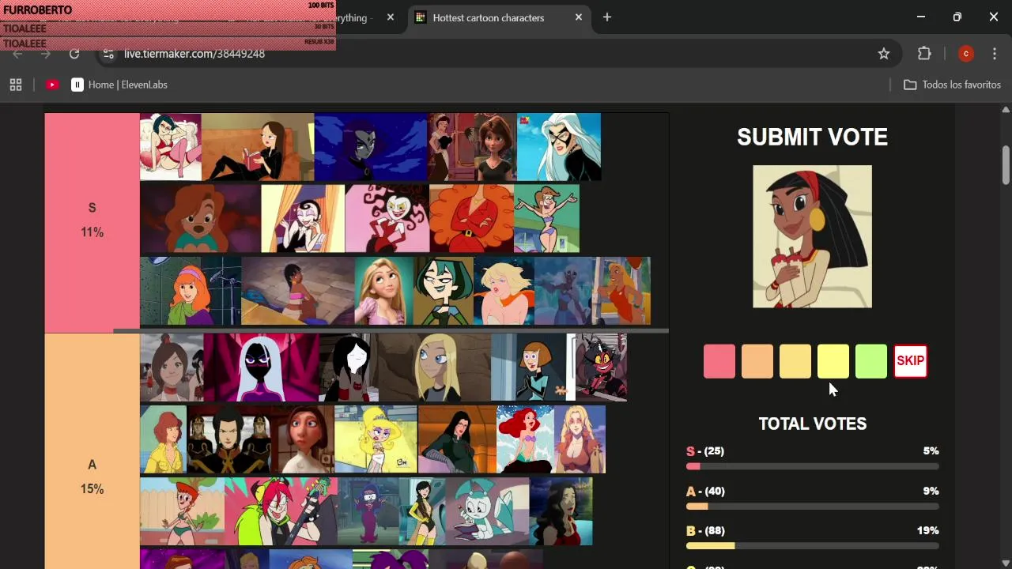View site information icon in address bar
This screenshot has width=1012, height=569.
109,54
